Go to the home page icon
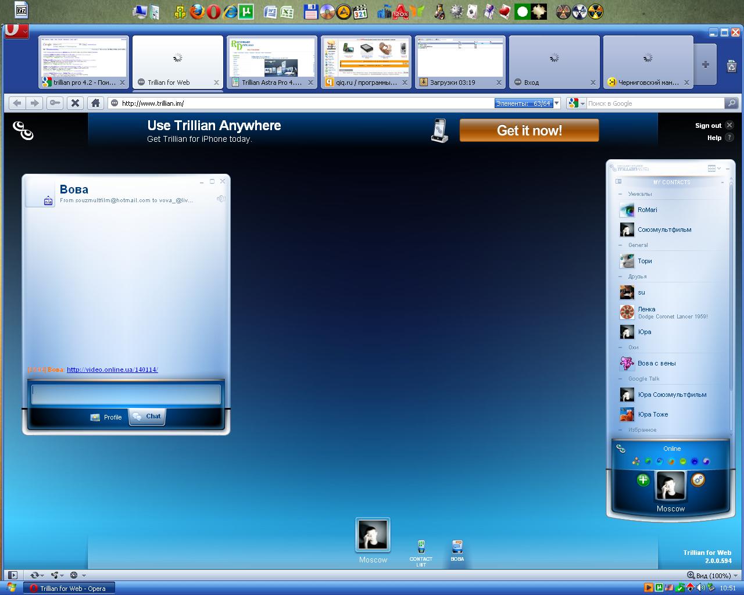 95,103
